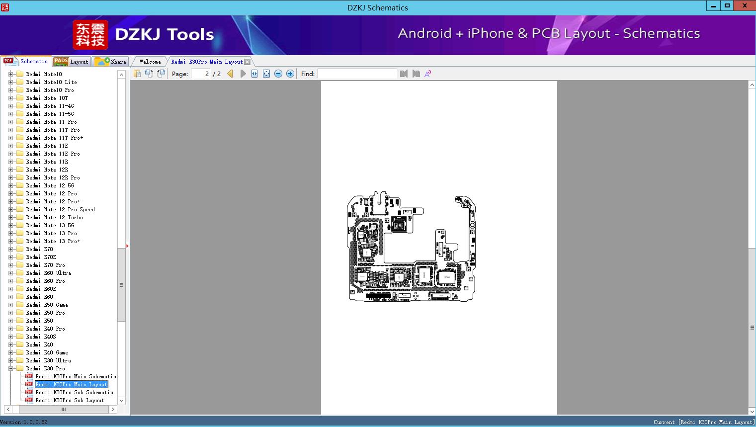Viewport: 756px width, 427px height.
Task: Click the red splitter collapse arrow
Action: (127, 246)
